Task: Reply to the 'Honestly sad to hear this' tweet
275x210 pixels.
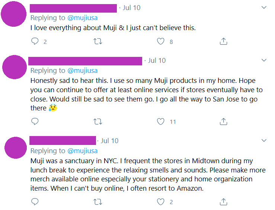Action: coord(35,121)
